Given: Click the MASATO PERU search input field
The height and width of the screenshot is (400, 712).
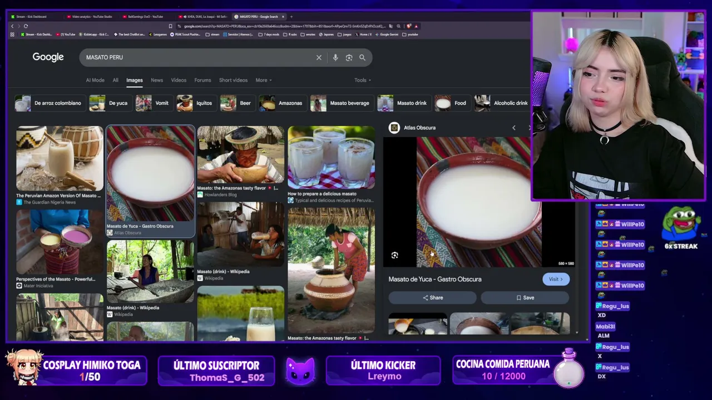Looking at the screenshot, I should [197, 57].
